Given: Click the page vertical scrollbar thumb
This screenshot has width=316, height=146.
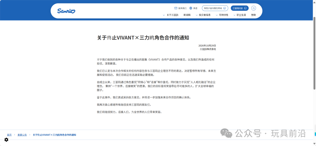Looking at the screenshot, I should (314, 53).
